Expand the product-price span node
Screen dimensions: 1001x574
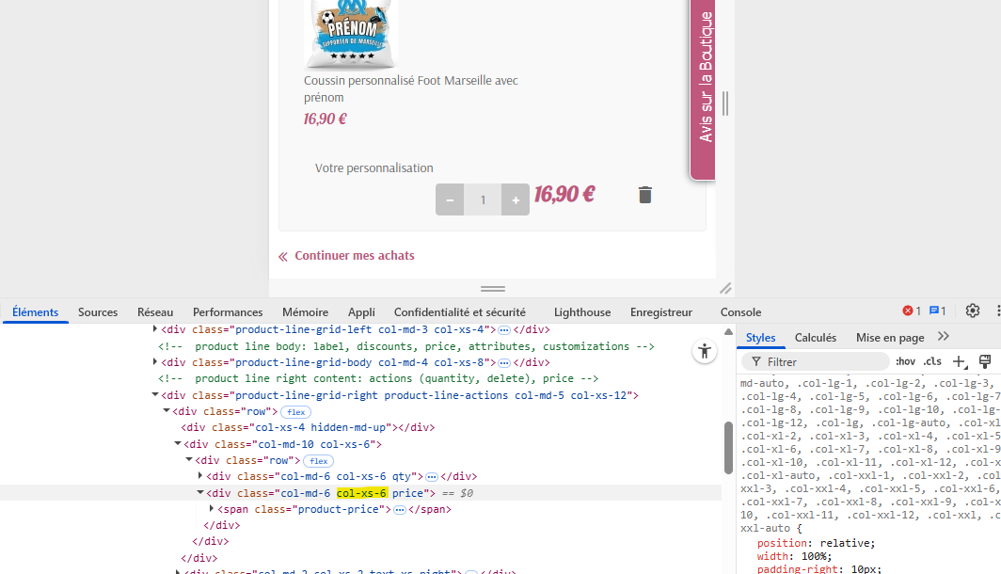[x=212, y=509]
